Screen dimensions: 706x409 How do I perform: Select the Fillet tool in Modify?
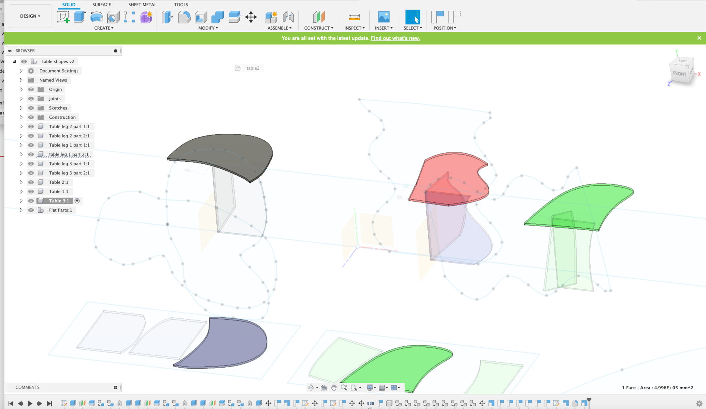[184, 17]
